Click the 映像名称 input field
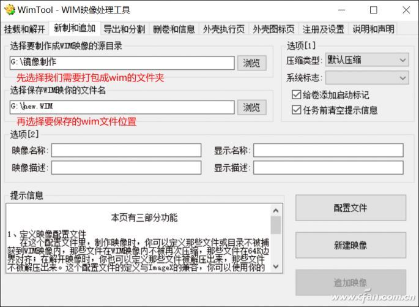This screenshot has width=419, height=307. click(x=126, y=150)
